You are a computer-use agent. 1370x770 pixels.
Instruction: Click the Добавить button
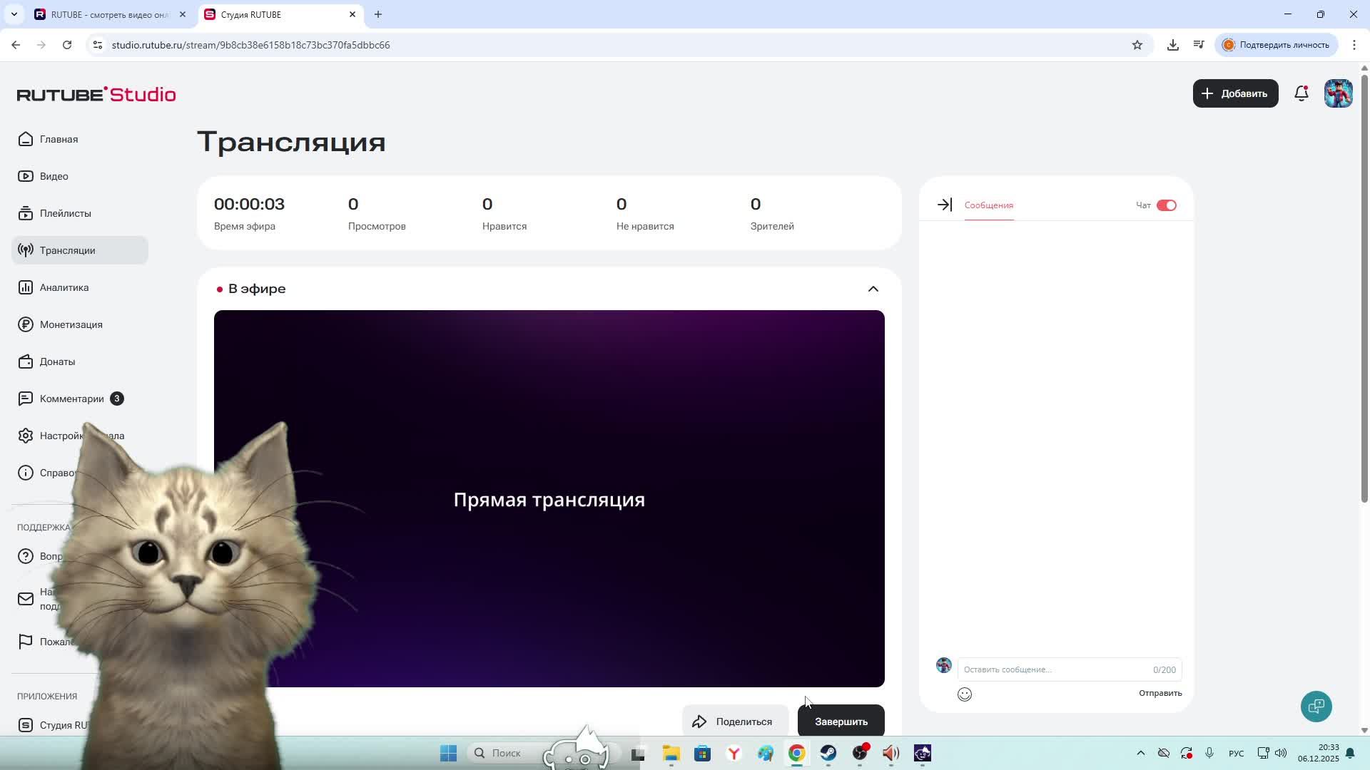(x=1234, y=93)
